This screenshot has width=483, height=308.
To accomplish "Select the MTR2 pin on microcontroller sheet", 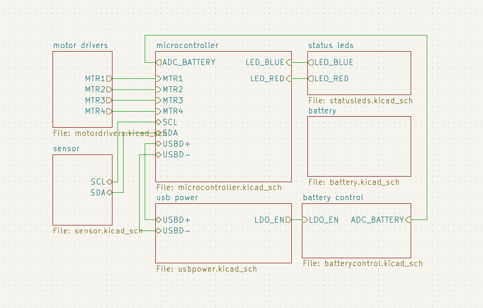I will [170, 89].
